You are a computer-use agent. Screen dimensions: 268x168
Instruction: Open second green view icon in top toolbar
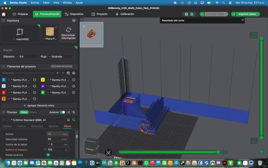192,14
